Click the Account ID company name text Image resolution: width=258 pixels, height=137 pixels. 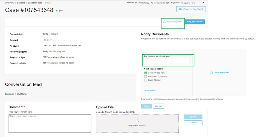point(167,3)
